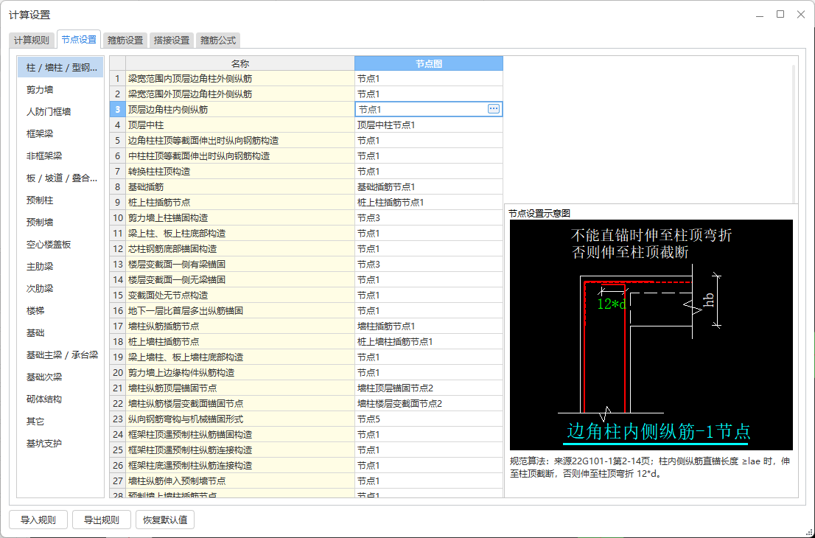Open node picker ellipsis for 顶层边角柱内侧纵筋
The height and width of the screenshot is (538, 815).
493,109
